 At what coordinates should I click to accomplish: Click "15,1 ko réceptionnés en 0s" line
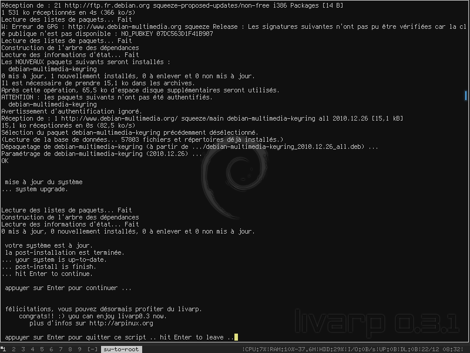[x=68, y=125]
